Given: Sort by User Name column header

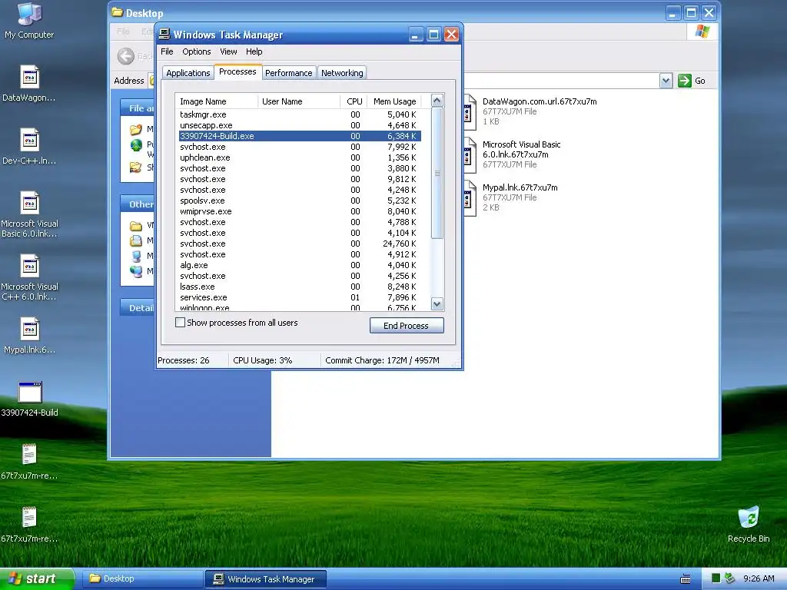Looking at the screenshot, I should (x=299, y=101).
